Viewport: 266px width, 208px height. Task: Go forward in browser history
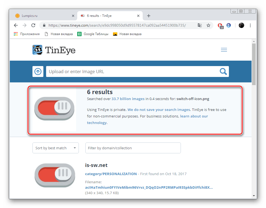(x=25, y=25)
